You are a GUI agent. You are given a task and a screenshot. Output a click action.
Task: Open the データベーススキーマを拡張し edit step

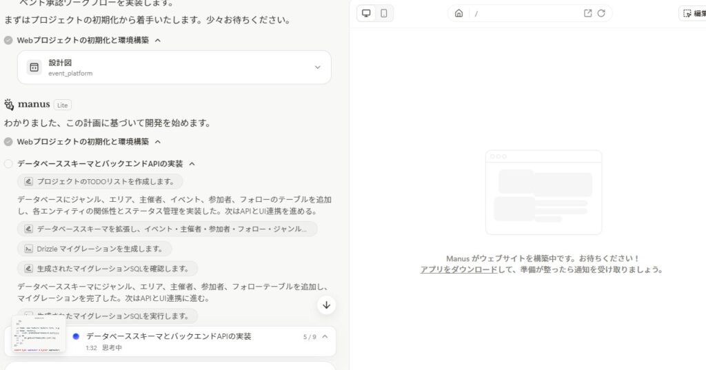167,229
